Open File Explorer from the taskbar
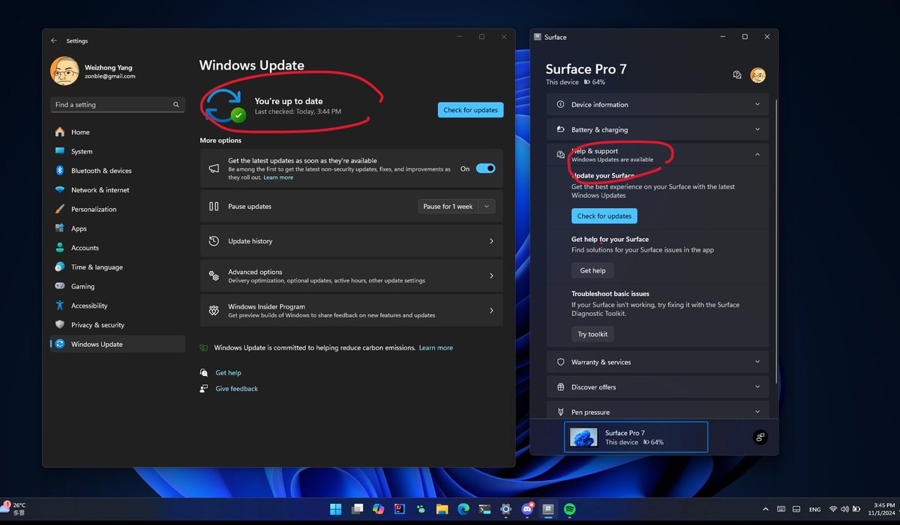Screen dimensions: 900x525 [442, 509]
